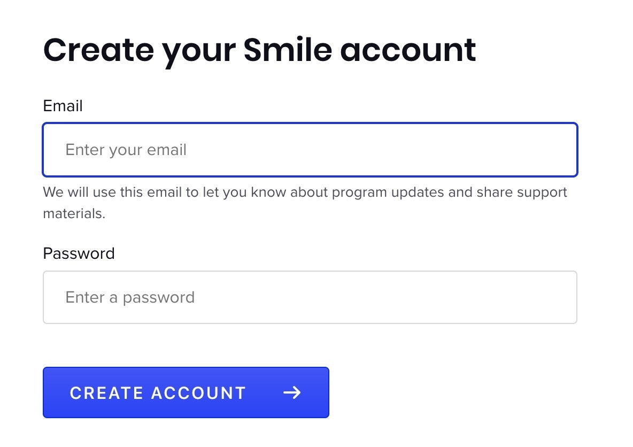Click the right end of the Password text box

tap(556, 297)
